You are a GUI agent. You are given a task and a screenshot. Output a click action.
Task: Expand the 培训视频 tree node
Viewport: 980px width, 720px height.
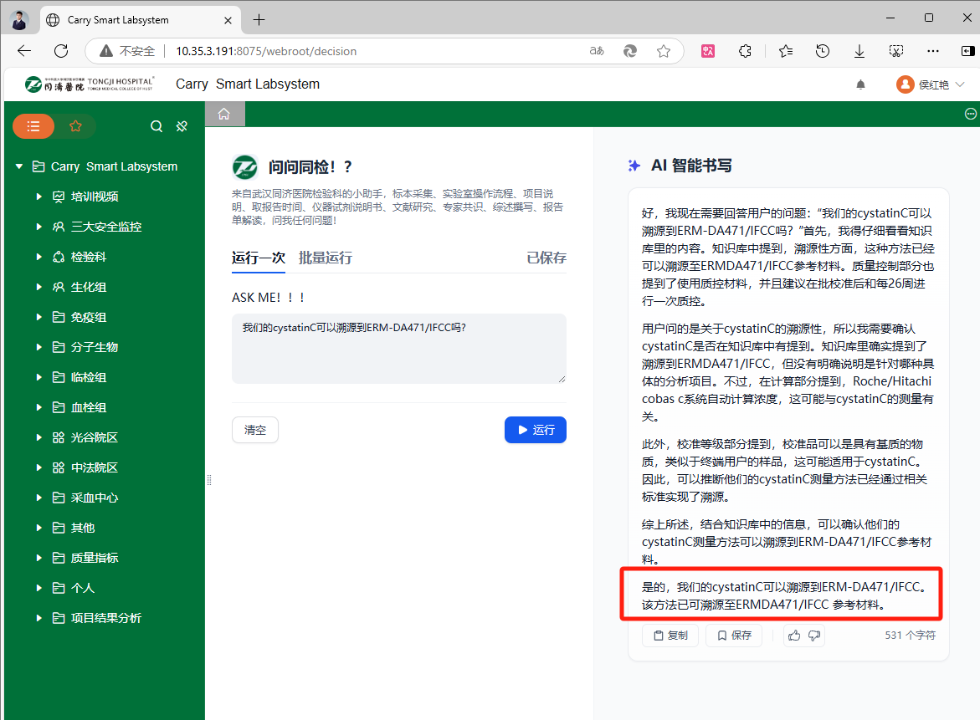(x=38, y=197)
